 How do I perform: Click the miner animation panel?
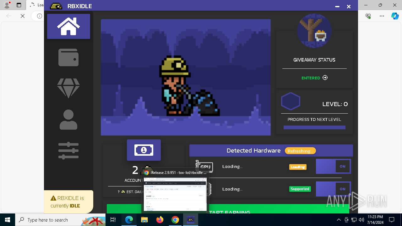186,77
